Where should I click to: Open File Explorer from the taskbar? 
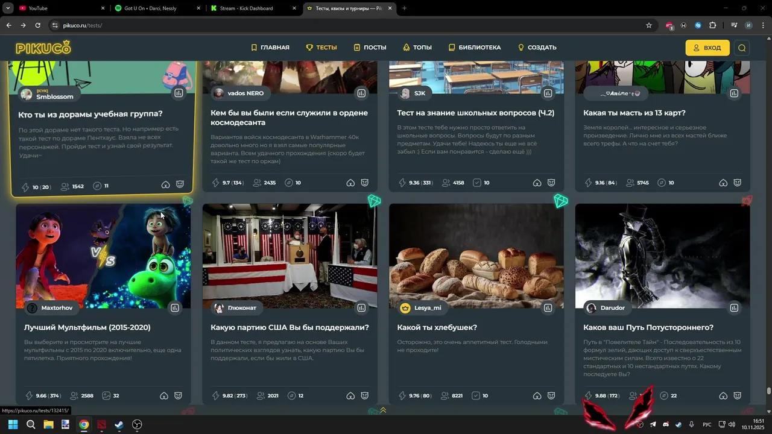tap(48, 424)
